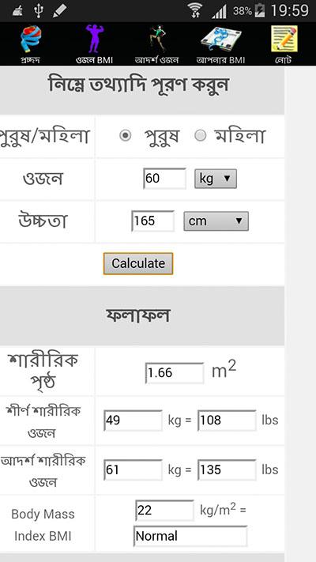Tap the ওজন weight label
The height and width of the screenshot is (562, 316).
click(43, 179)
